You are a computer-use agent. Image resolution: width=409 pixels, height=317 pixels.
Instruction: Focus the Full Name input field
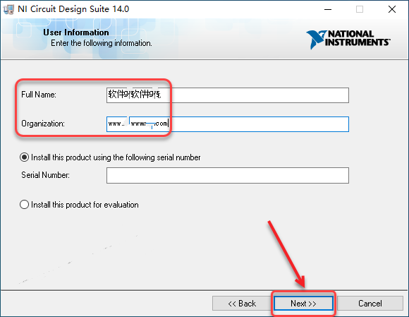point(228,95)
